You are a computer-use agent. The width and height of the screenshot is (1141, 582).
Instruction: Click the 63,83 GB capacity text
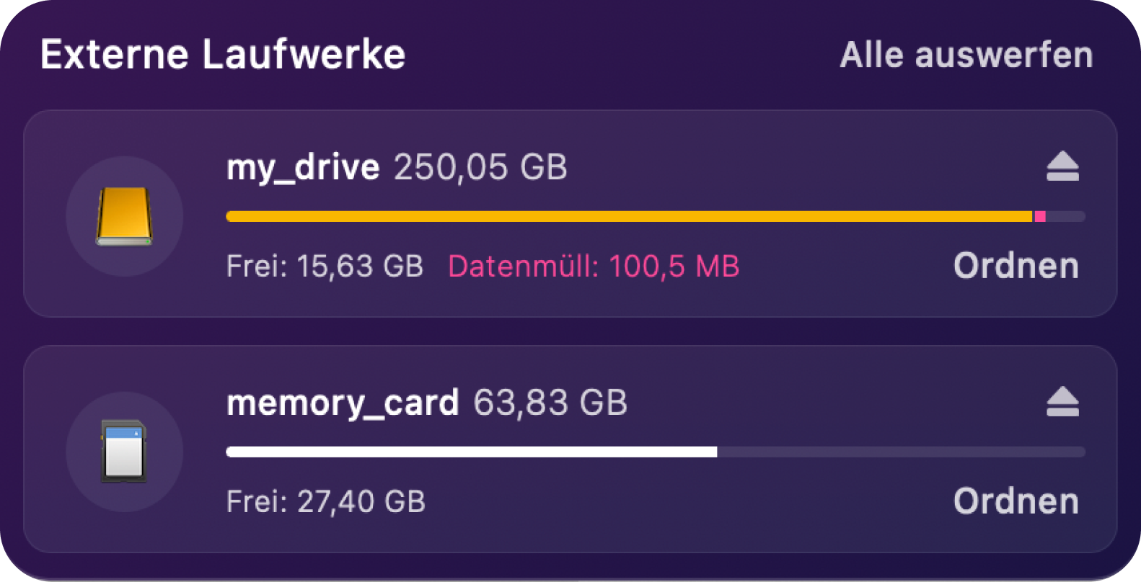(x=550, y=403)
